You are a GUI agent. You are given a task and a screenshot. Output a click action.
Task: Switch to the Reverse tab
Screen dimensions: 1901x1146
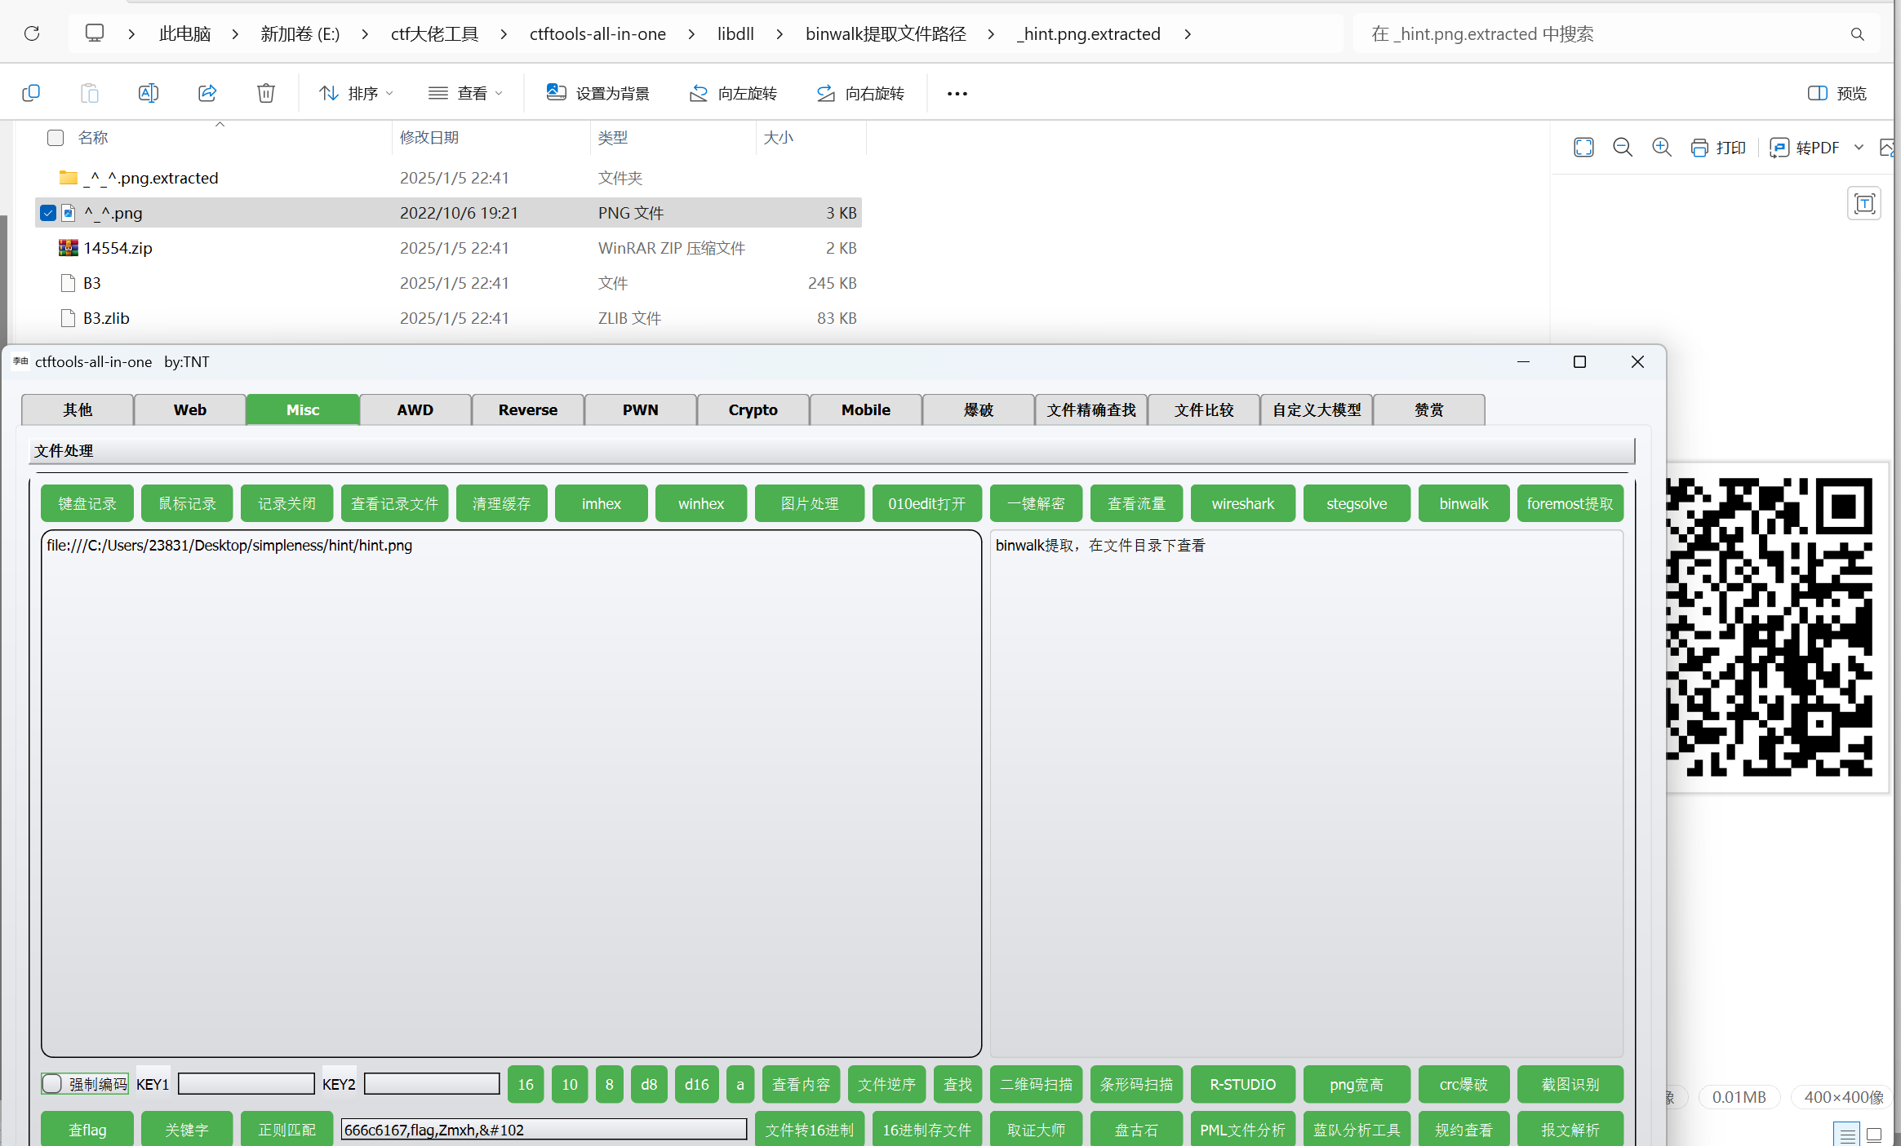528,409
